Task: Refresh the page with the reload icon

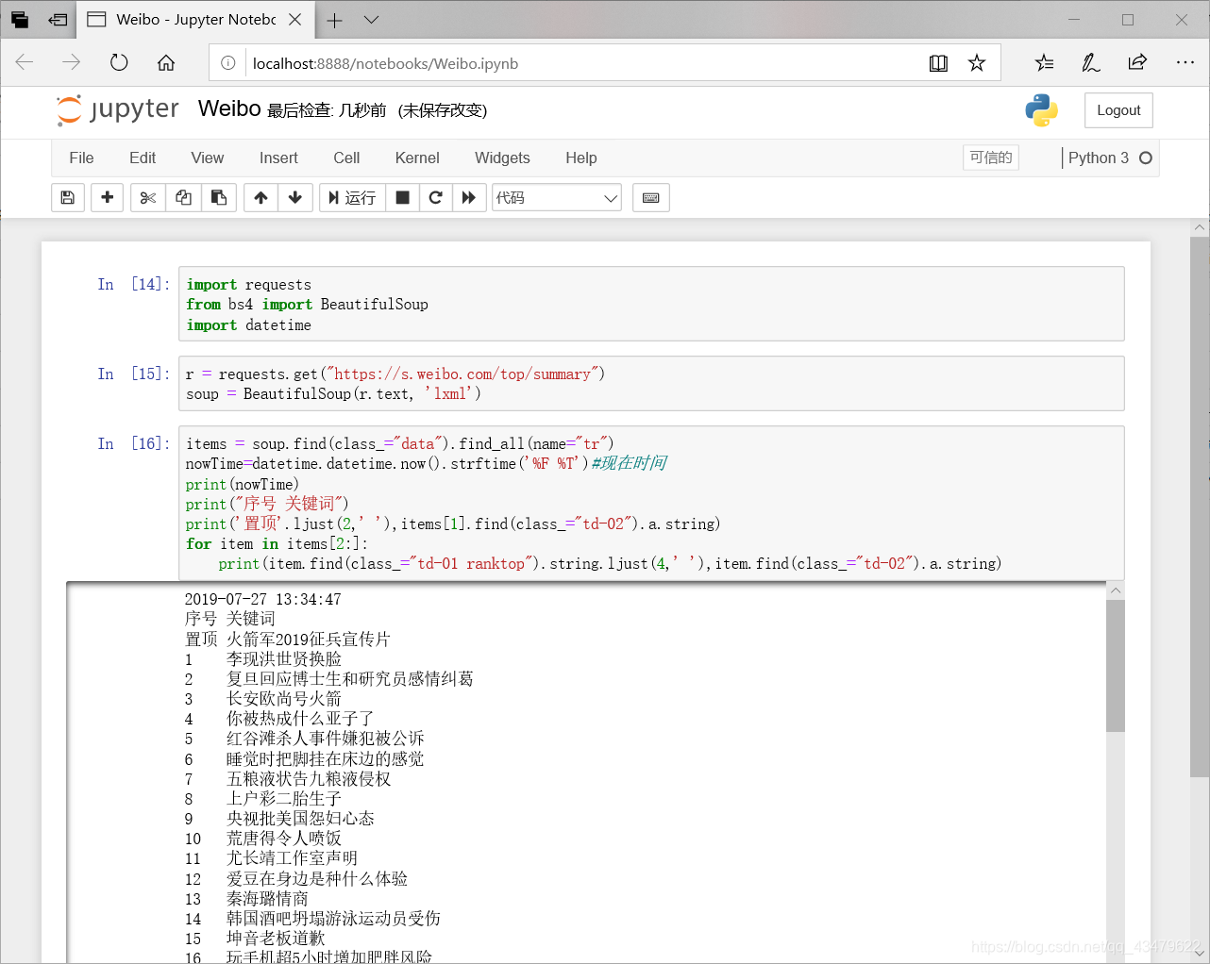Action: tap(119, 62)
